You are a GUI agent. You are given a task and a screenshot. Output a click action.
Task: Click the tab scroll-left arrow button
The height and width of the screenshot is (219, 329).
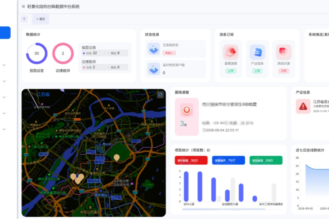coord(24,19)
